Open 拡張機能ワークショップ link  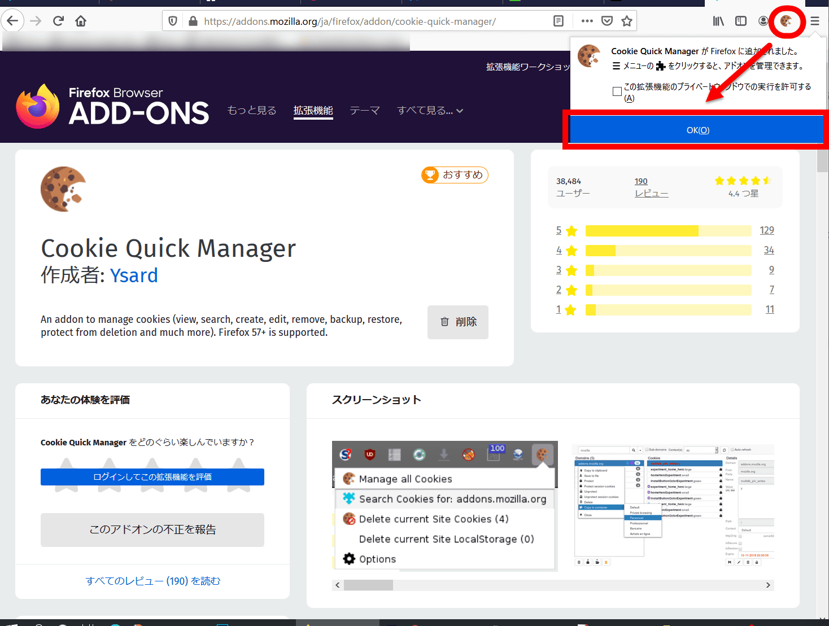point(528,67)
